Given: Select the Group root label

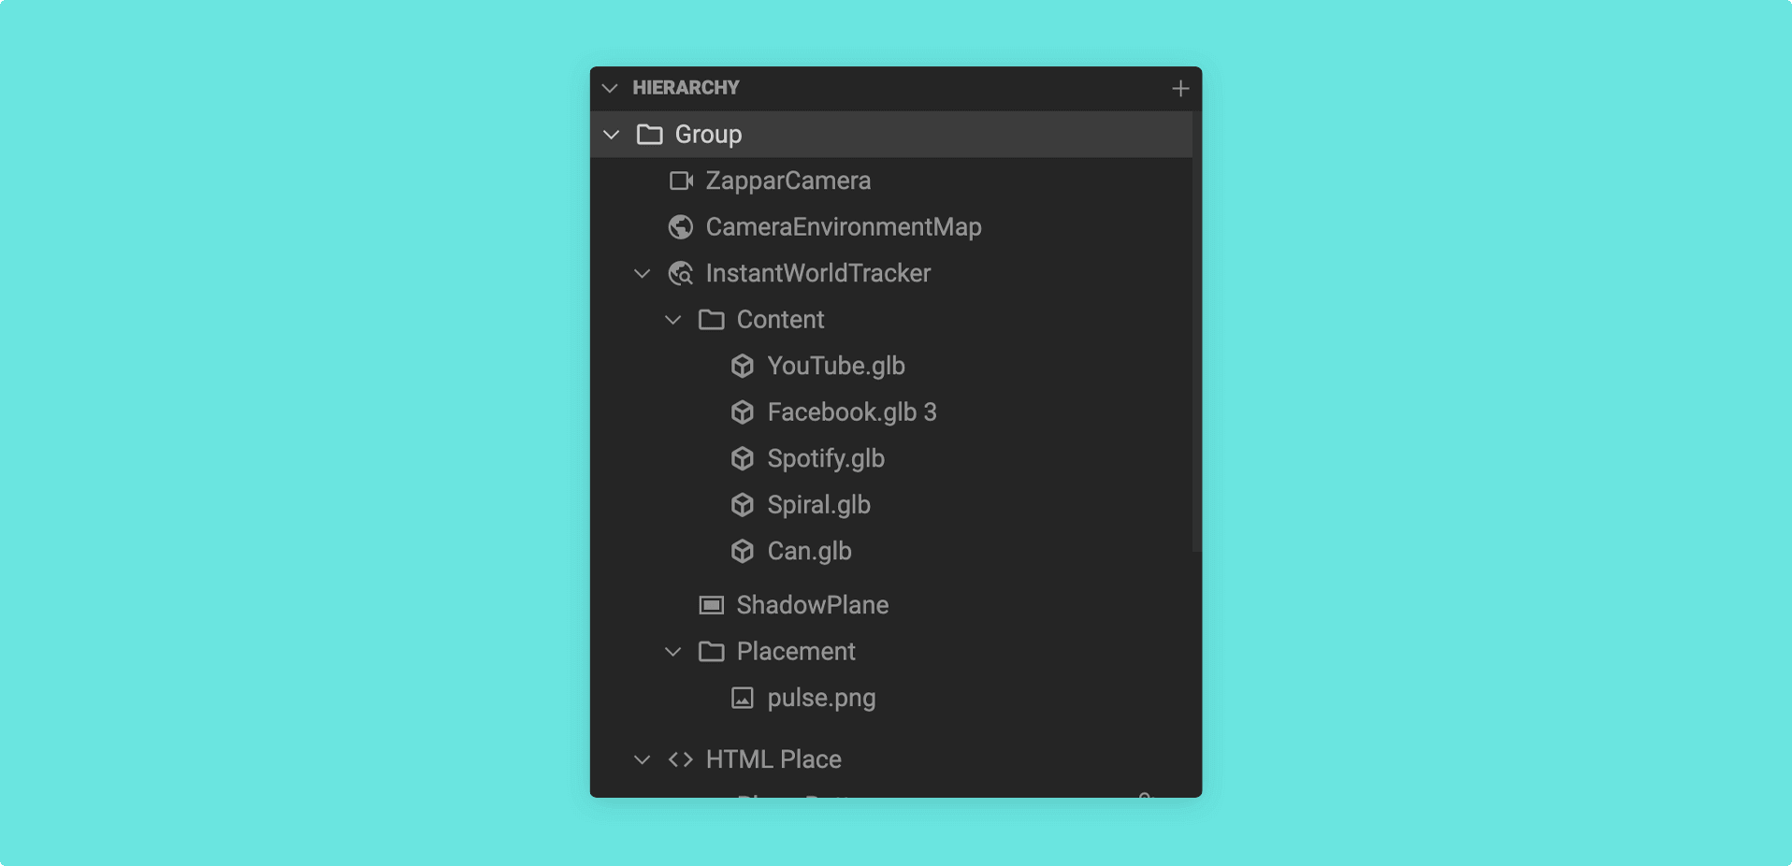Looking at the screenshot, I should [x=708, y=135].
